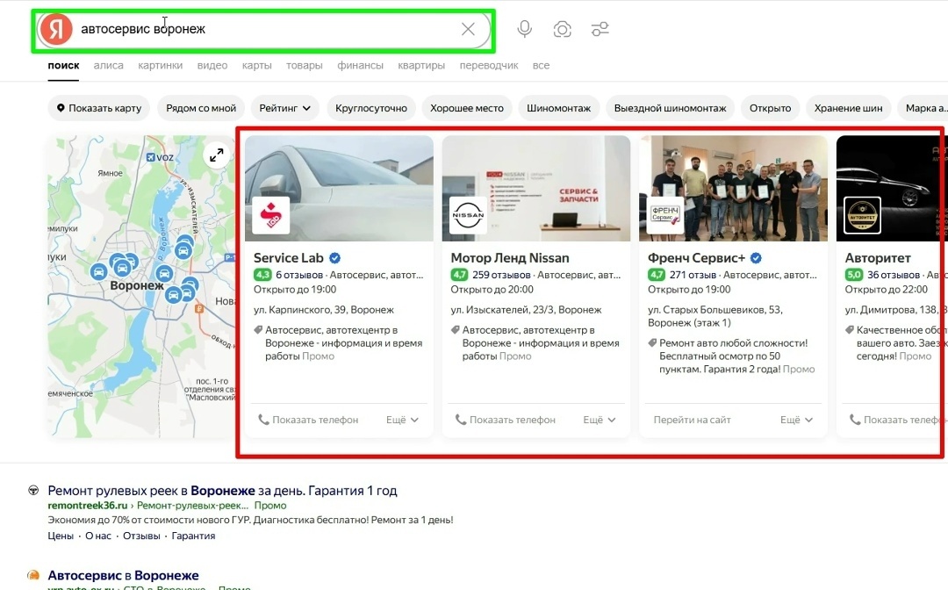Click the verified badge next to Френч Сервис+

[756, 258]
